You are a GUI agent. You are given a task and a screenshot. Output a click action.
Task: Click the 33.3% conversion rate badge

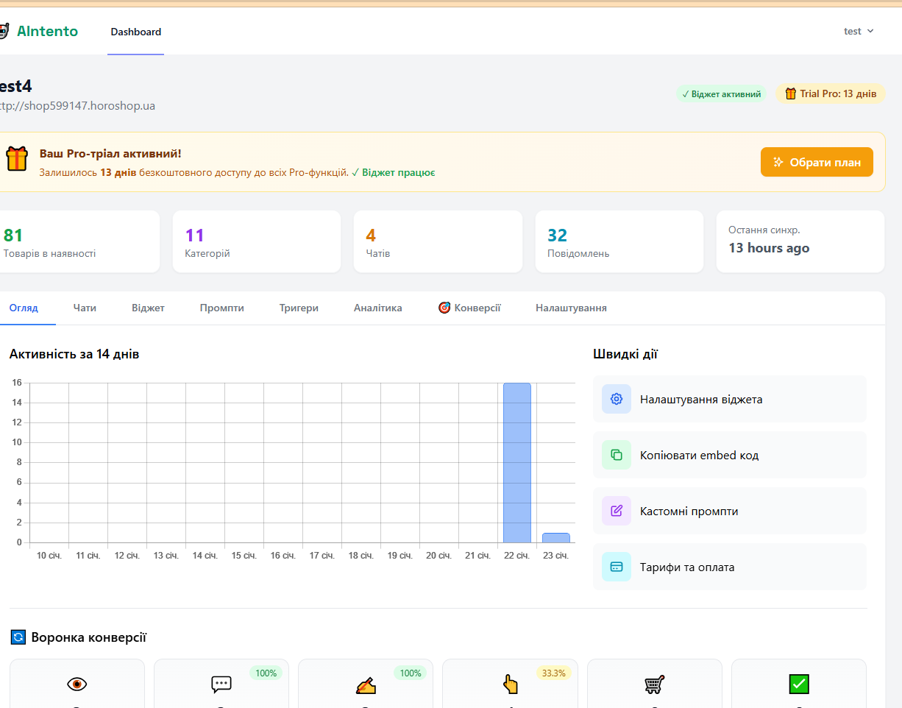(x=553, y=673)
